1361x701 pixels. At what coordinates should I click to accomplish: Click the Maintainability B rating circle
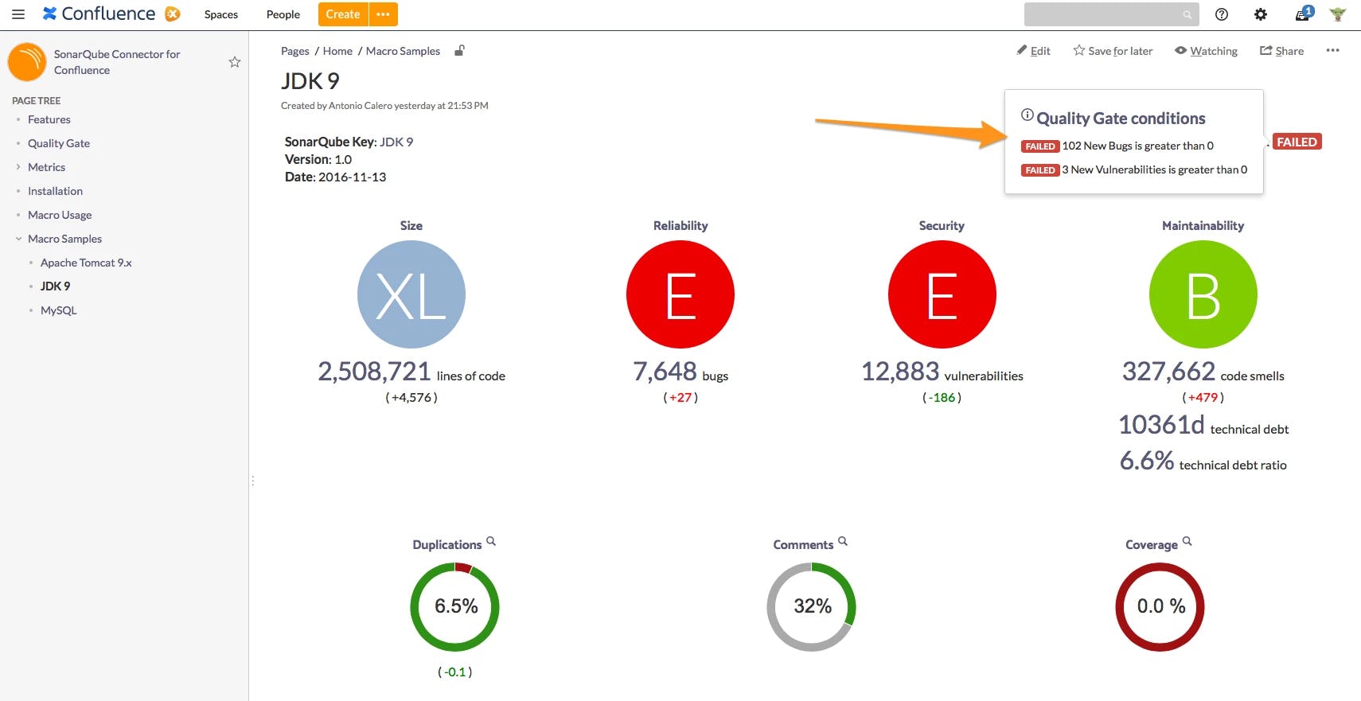tap(1203, 294)
